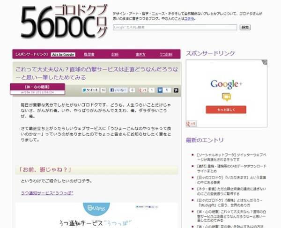Open the 素材 CADデータダウンロード entry
281x228 pixels.
(x=231, y=169)
